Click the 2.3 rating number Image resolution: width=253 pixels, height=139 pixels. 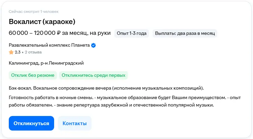click(18, 52)
